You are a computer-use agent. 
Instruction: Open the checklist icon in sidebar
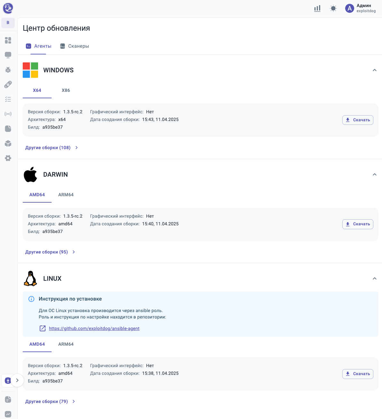[x=8, y=99]
